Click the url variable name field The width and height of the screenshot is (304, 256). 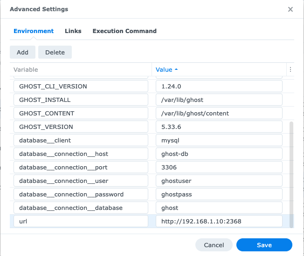tap(81, 221)
